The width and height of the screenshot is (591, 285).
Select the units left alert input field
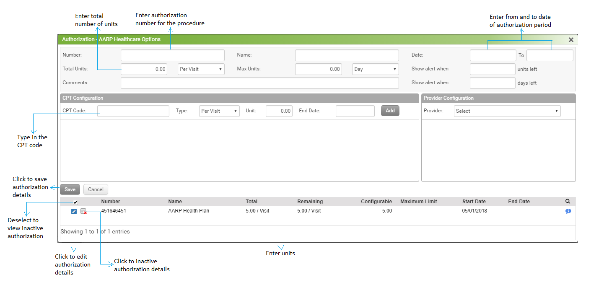click(x=492, y=69)
